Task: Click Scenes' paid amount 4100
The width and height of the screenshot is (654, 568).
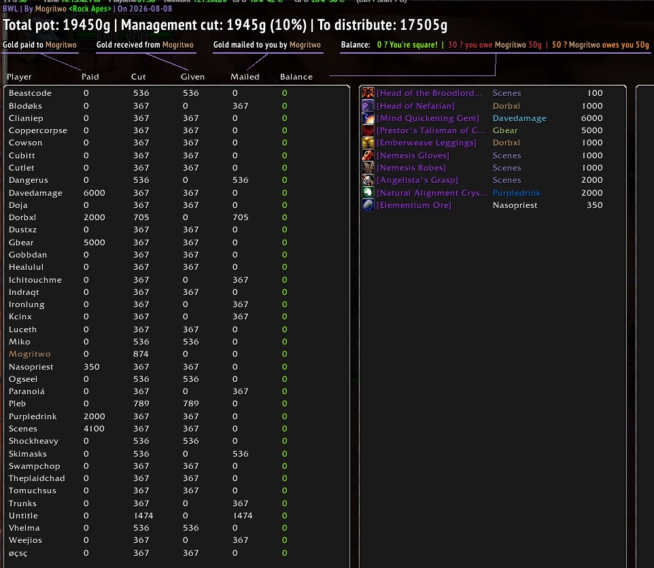Action: 94,429
